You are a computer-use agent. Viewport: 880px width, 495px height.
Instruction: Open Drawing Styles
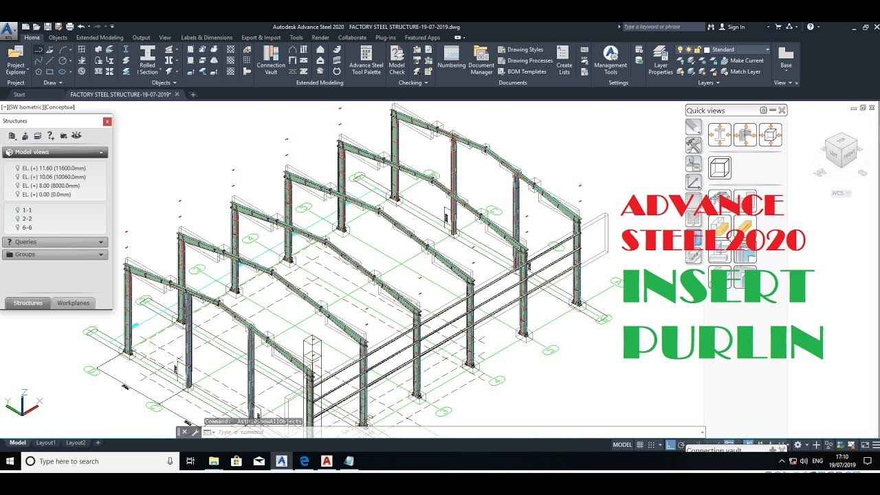point(520,49)
